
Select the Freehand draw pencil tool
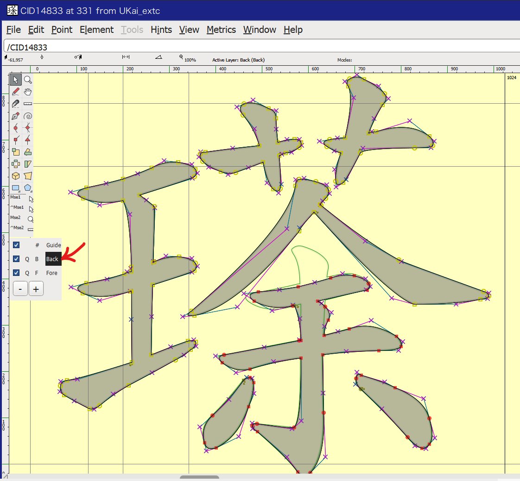coord(16,92)
